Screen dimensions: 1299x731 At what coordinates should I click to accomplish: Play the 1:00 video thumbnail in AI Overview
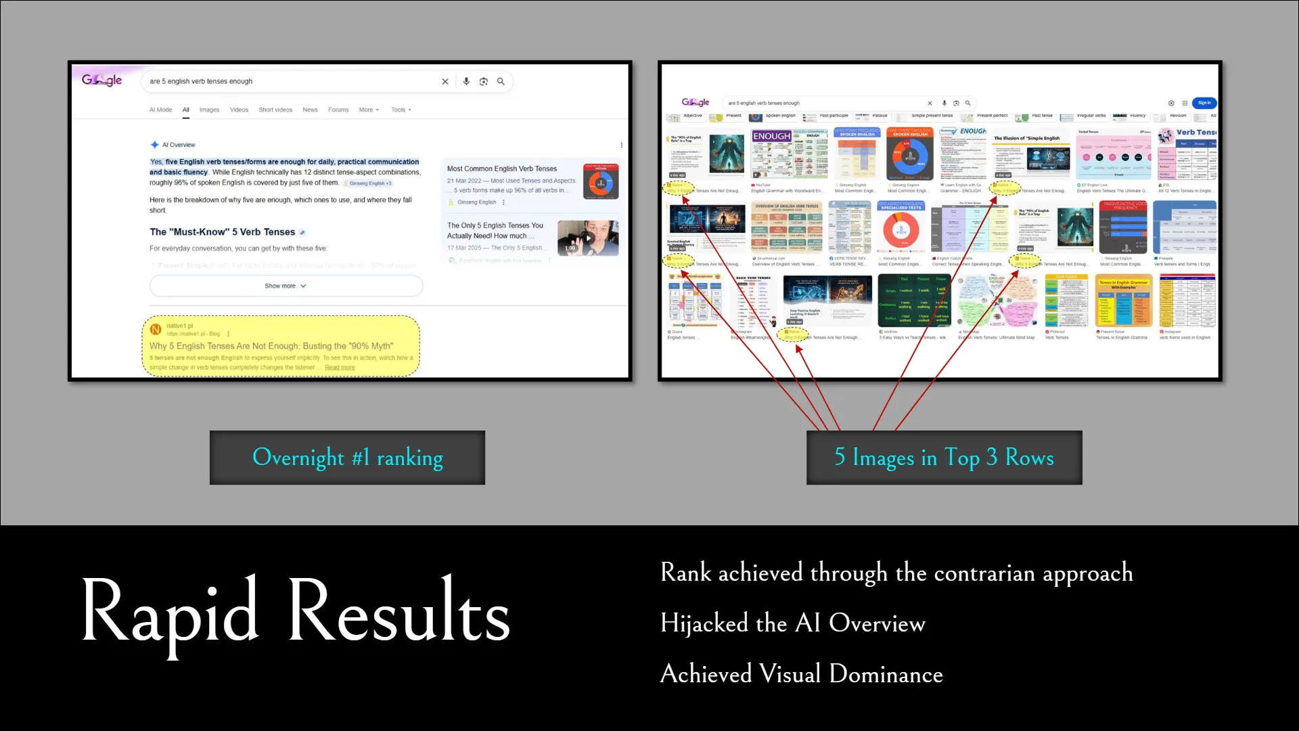click(x=588, y=238)
